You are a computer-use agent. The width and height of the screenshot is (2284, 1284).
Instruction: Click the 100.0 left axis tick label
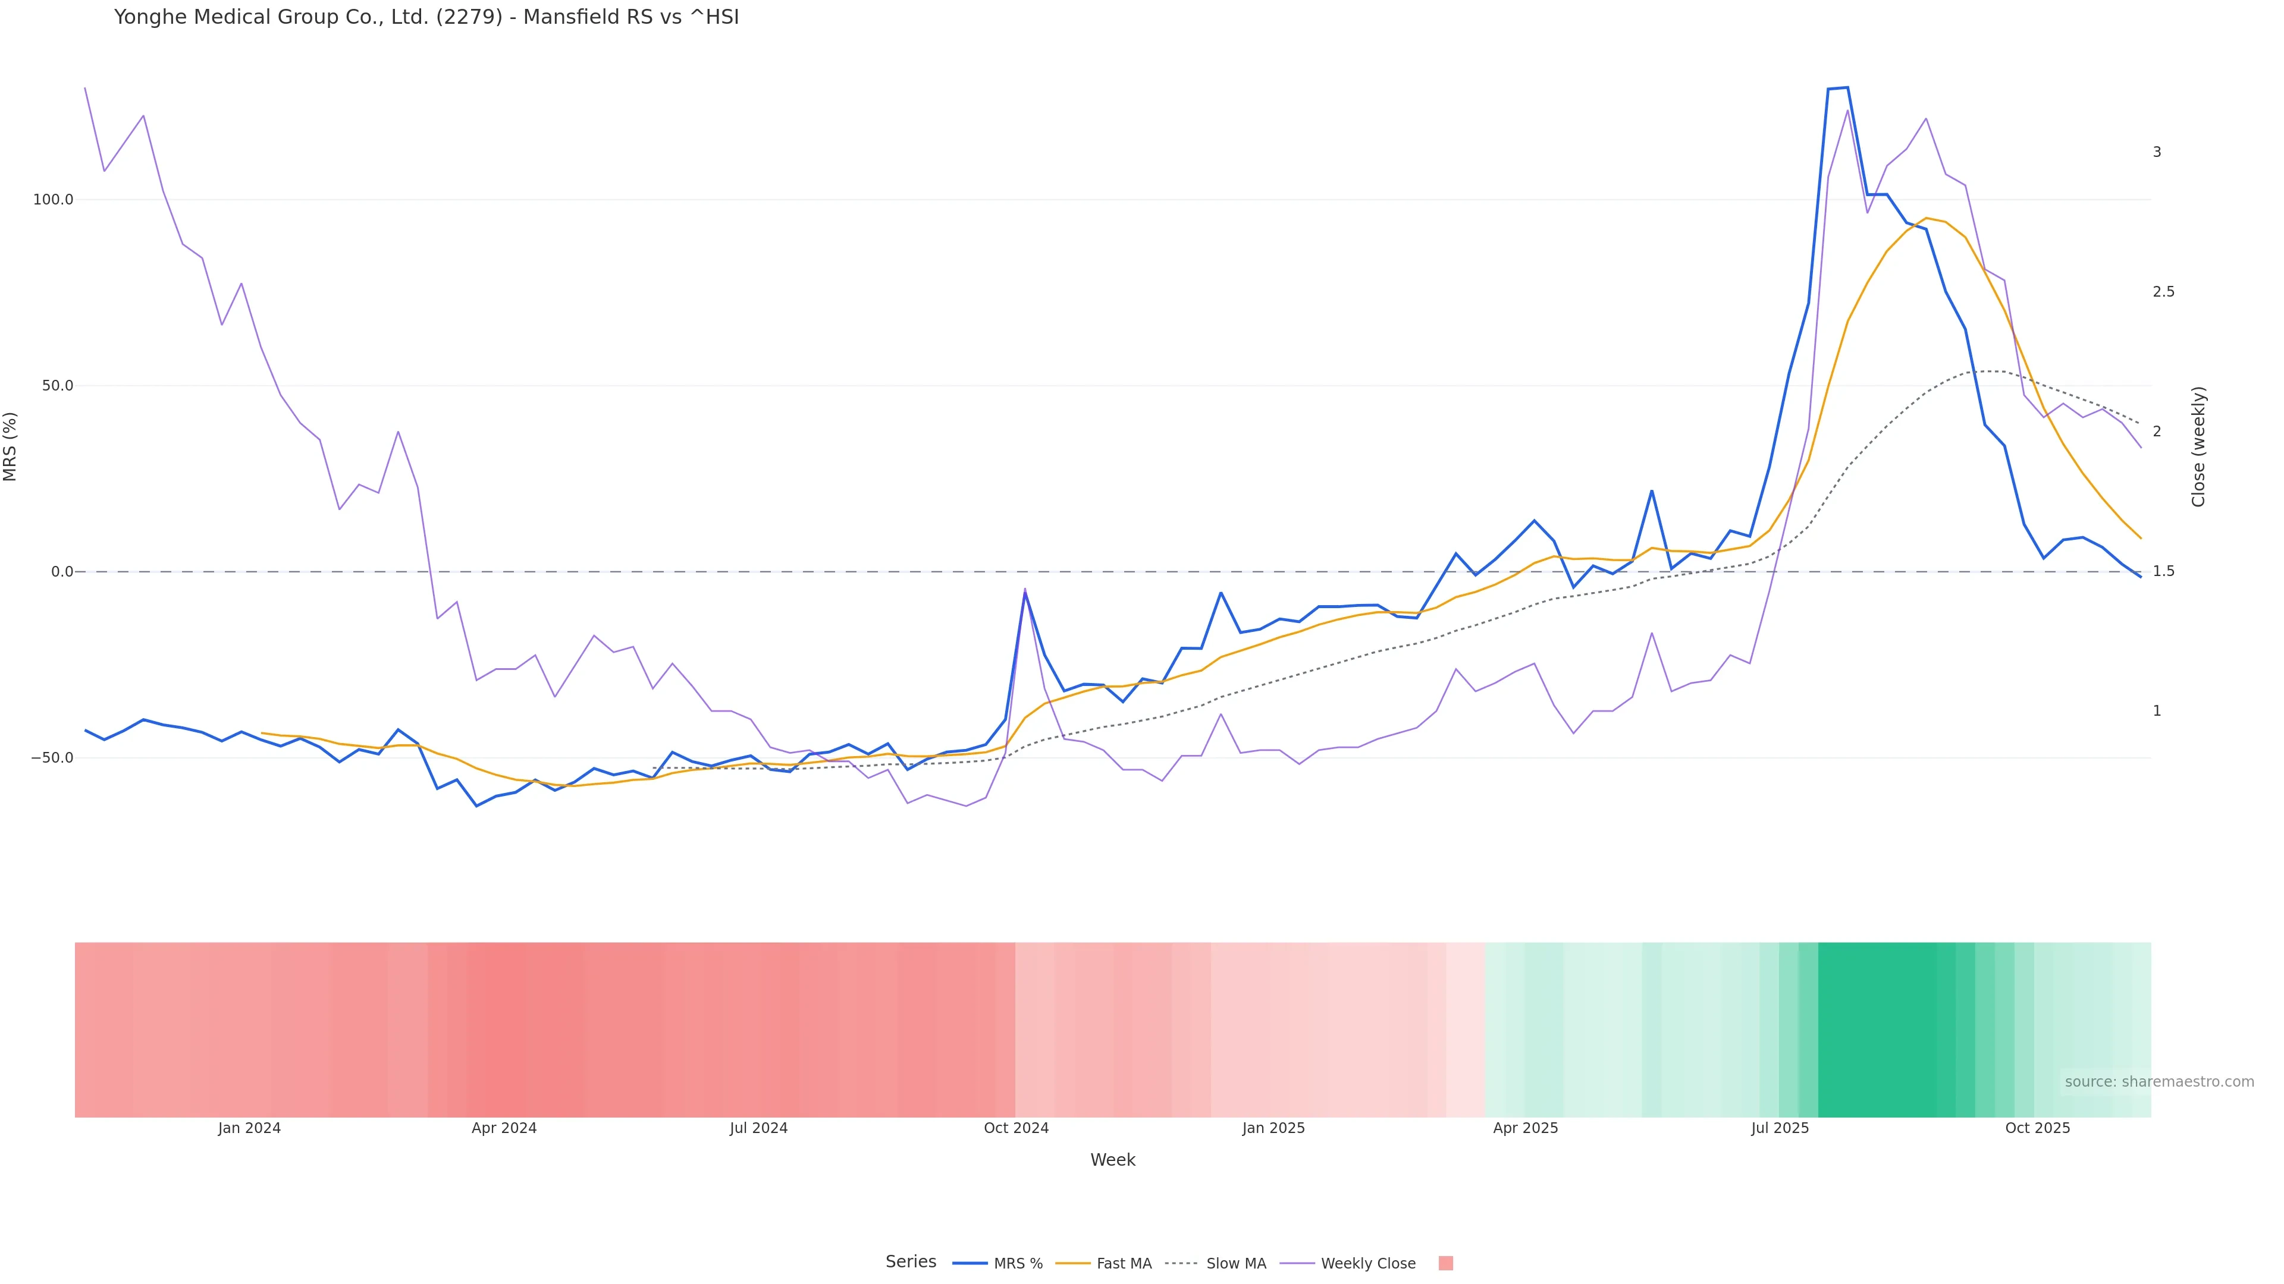(x=53, y=199)
